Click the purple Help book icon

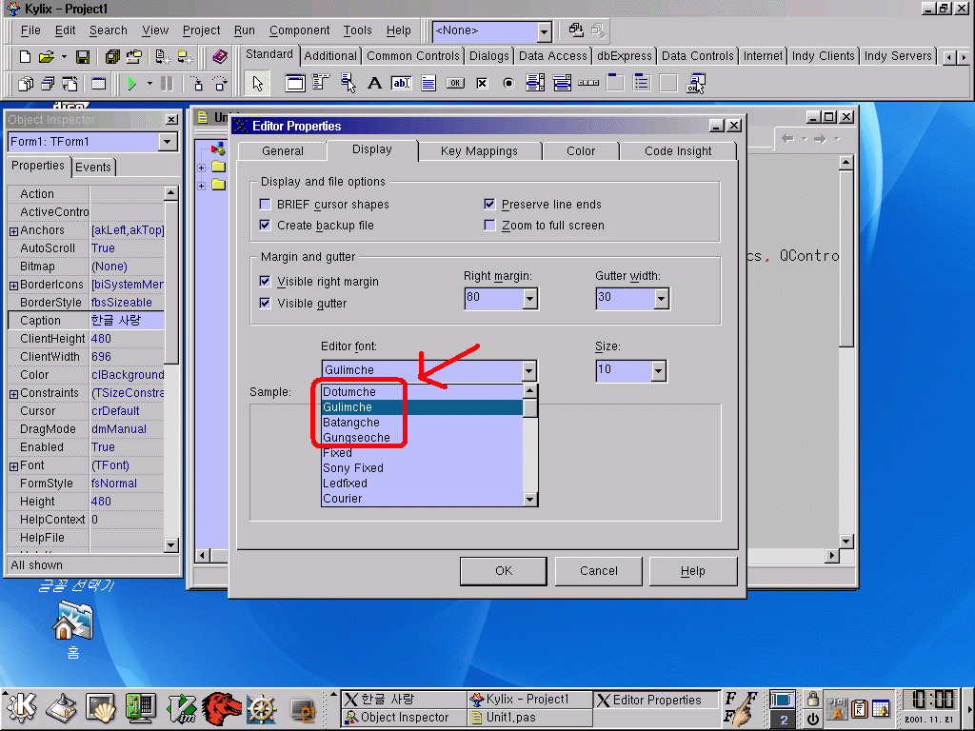coord(220,56)
